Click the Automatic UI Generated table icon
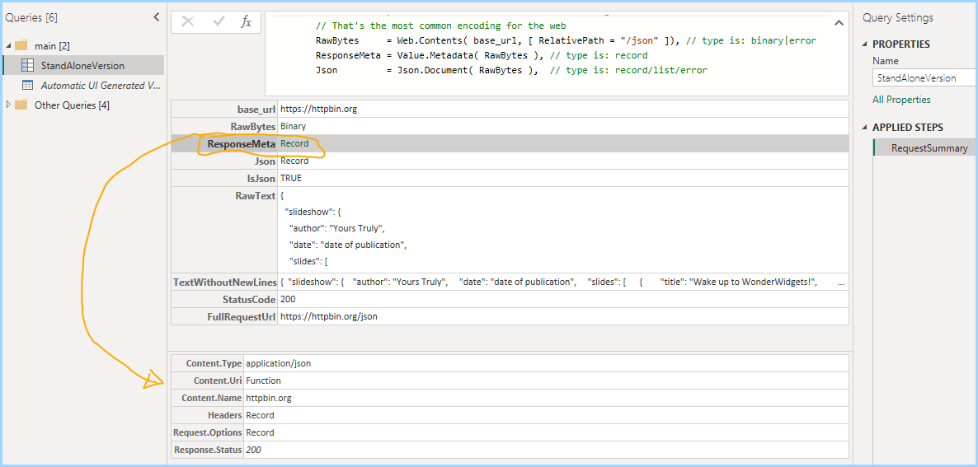Screen dimensions: 978x467 point(27,86)
